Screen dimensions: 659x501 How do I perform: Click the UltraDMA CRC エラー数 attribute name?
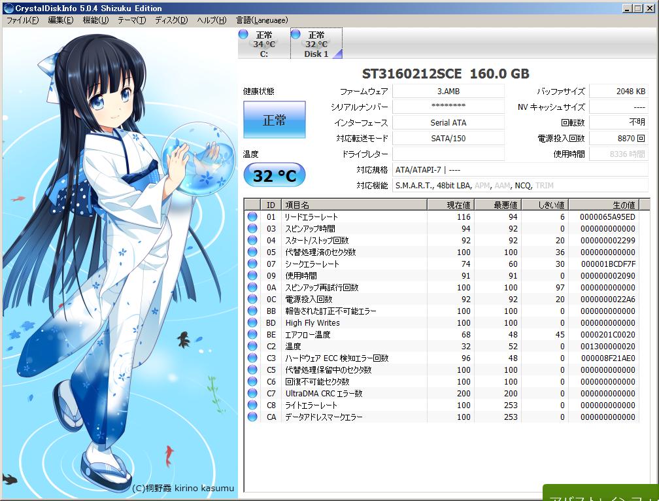[x=324, y=393]
